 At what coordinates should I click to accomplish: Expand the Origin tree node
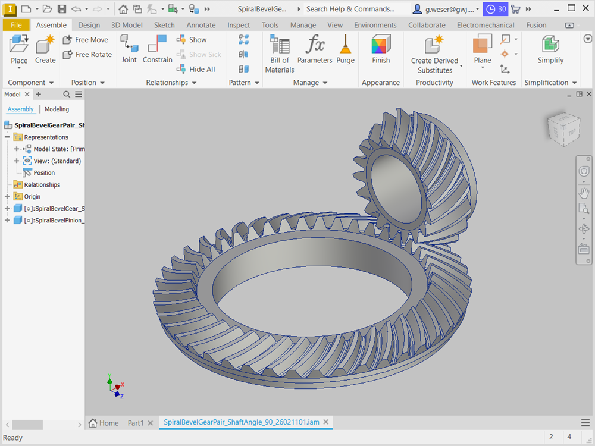(x=7, y=197)
